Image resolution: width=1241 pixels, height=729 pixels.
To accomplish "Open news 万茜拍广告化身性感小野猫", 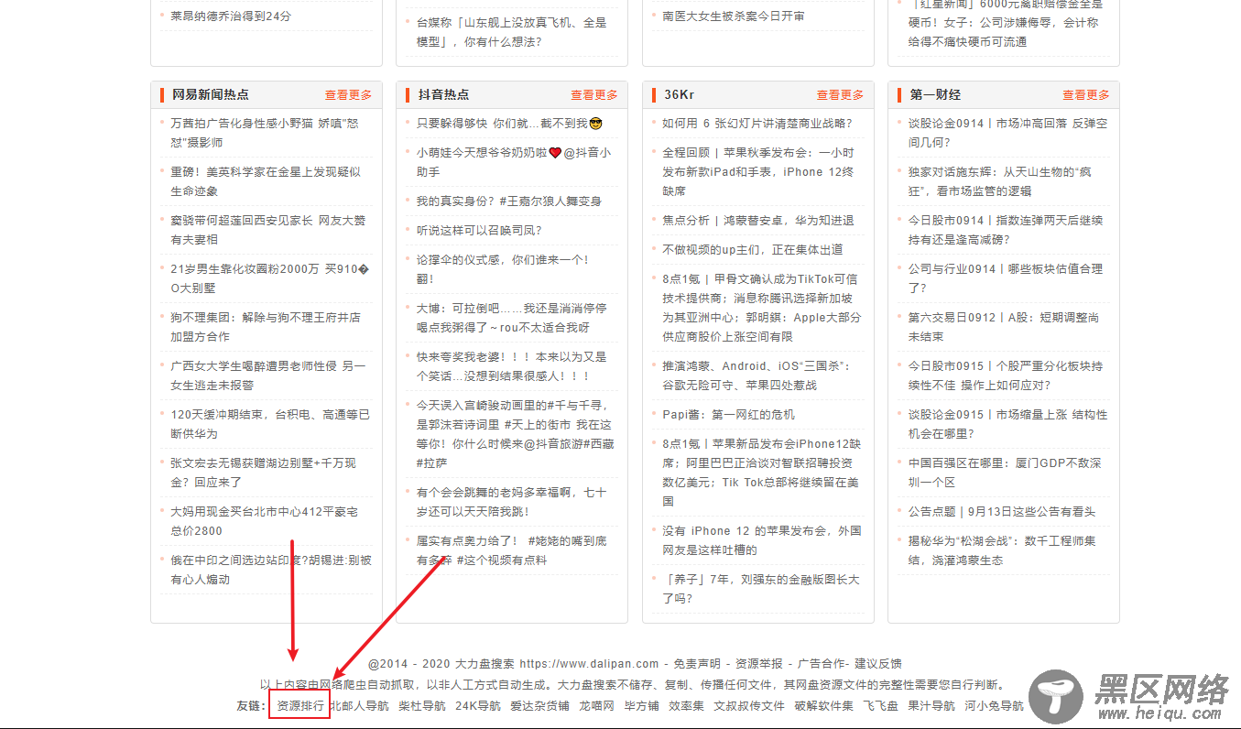I will (265, 133).
